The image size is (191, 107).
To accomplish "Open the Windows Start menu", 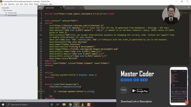I will click(3, 104).
